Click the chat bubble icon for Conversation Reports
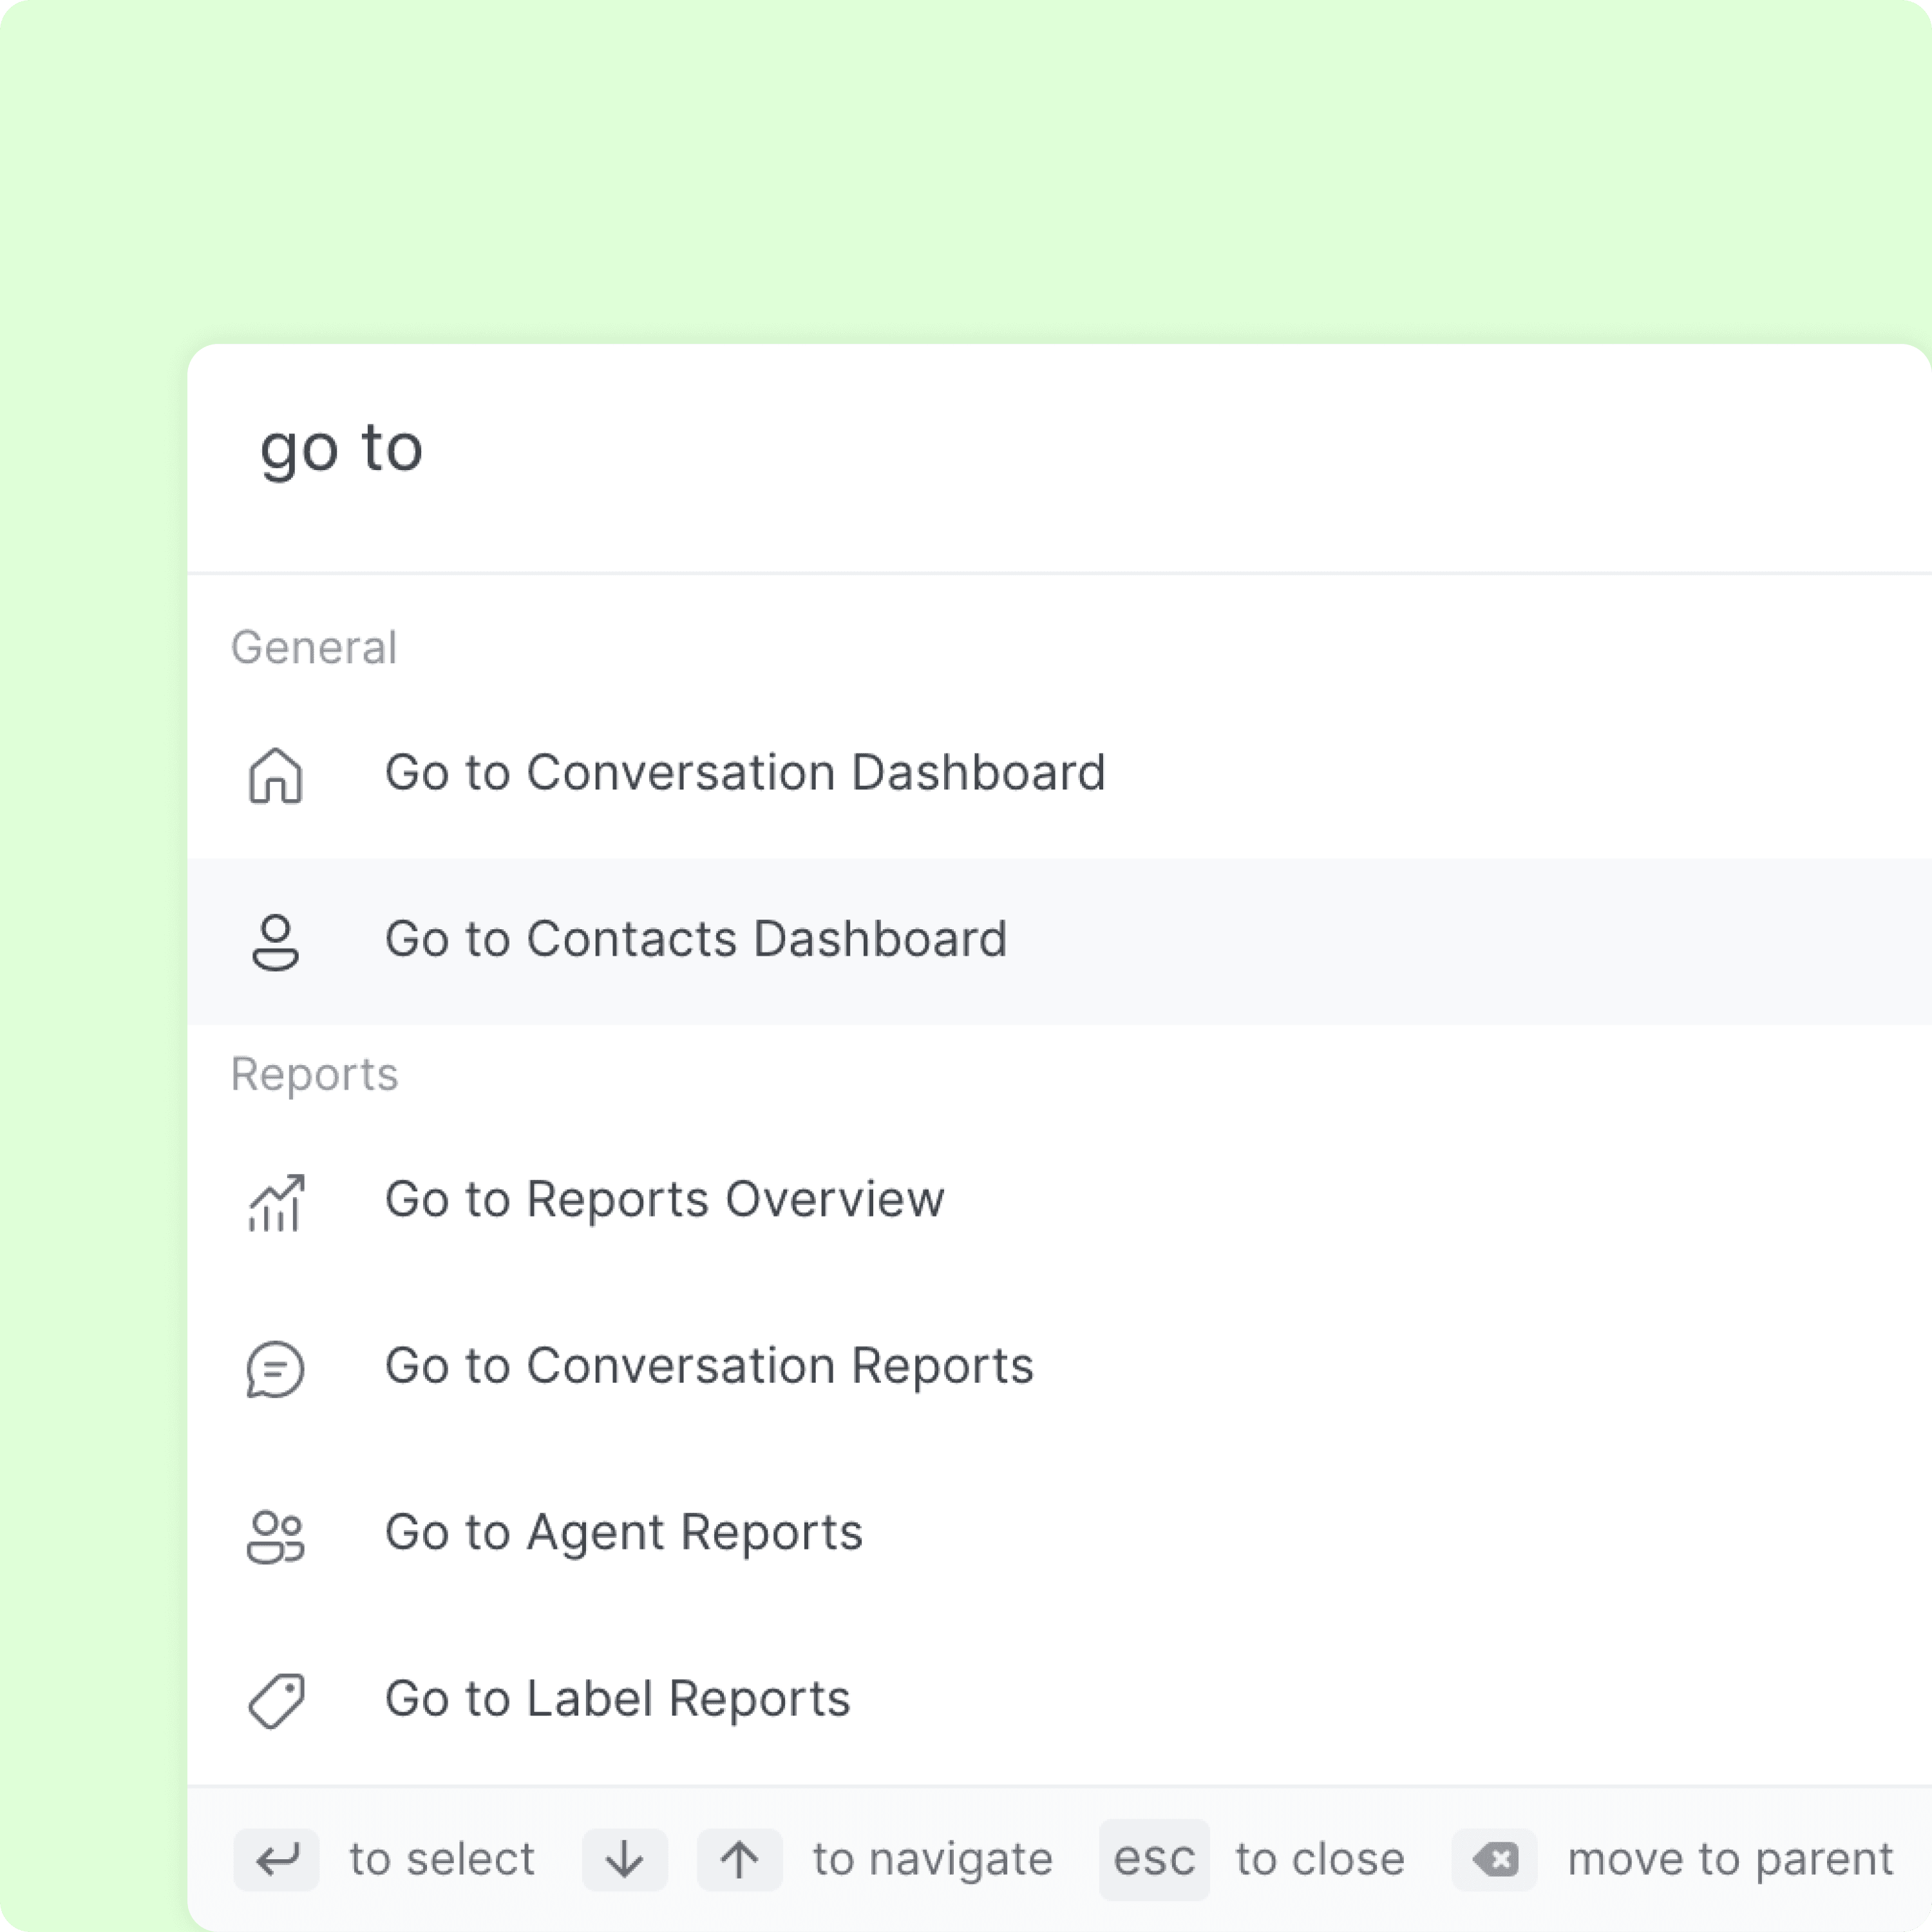The image size is (1932, 1932). tap(276, 1369)
